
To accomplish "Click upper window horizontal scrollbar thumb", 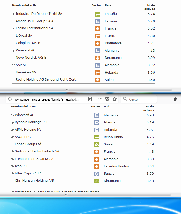I will coord(86,89).
